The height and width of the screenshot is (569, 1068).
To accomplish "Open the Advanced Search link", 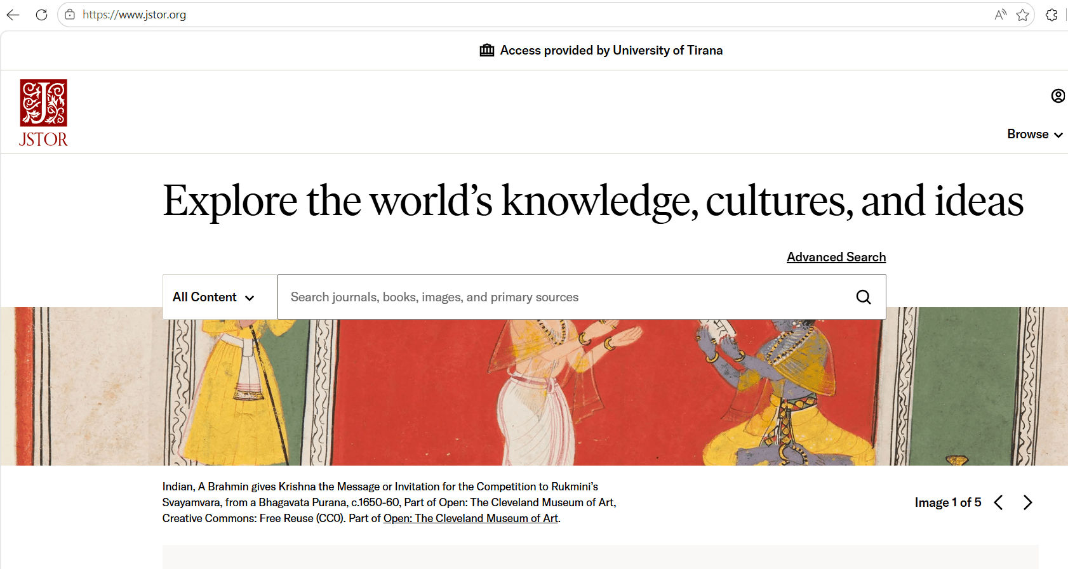I will click(x=836, y=257).
